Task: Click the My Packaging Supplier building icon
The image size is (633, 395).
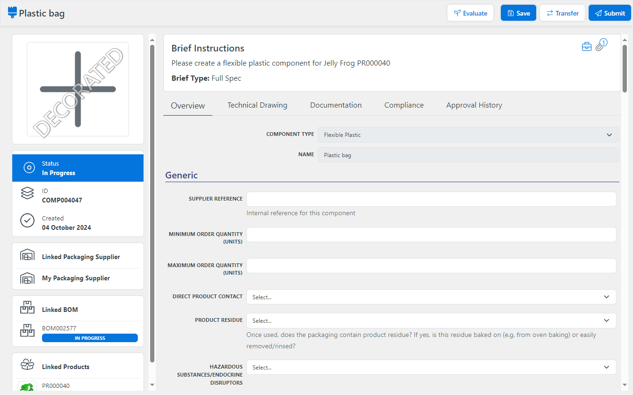Action: coord(27,278)
